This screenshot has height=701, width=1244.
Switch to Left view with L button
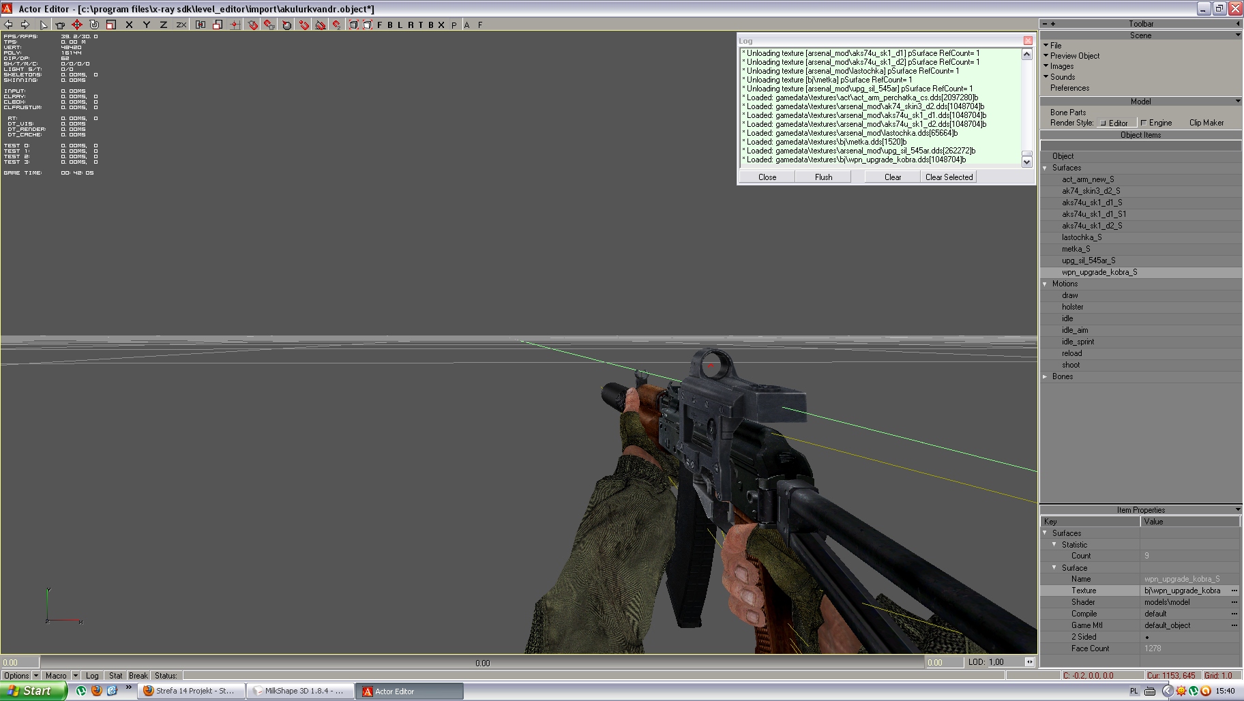tap(400, 25)
